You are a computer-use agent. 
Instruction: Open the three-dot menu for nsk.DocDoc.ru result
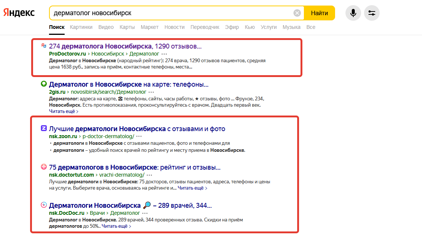(x=145, y=213)
